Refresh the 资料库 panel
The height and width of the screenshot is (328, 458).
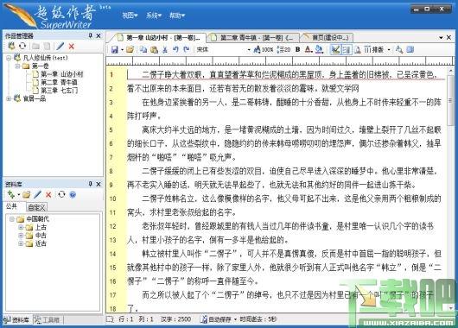(61, 194)
